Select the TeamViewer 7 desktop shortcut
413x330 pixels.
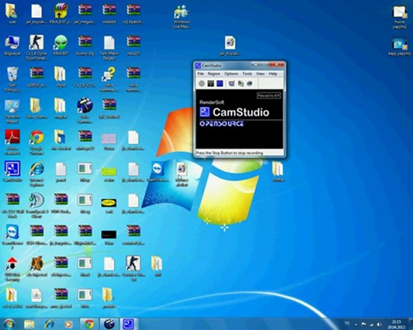(x=12, y=237)
